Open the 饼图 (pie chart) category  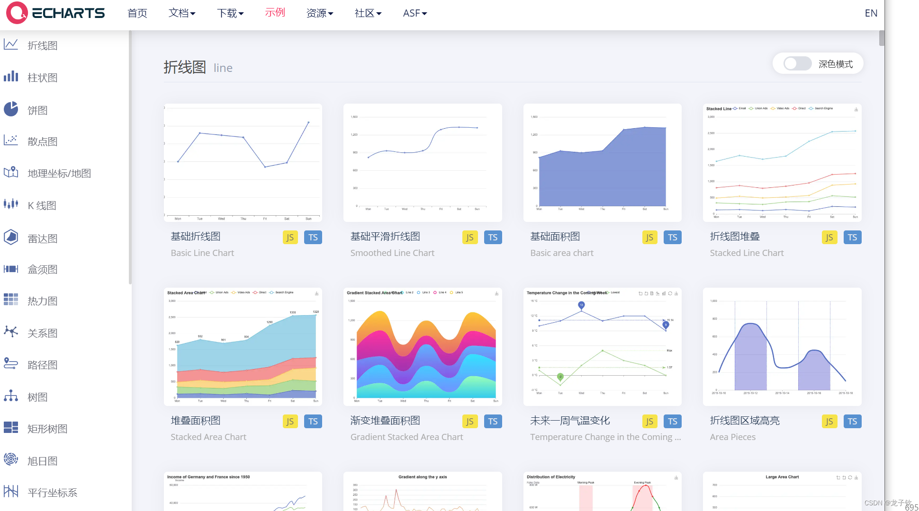[10, 109]
